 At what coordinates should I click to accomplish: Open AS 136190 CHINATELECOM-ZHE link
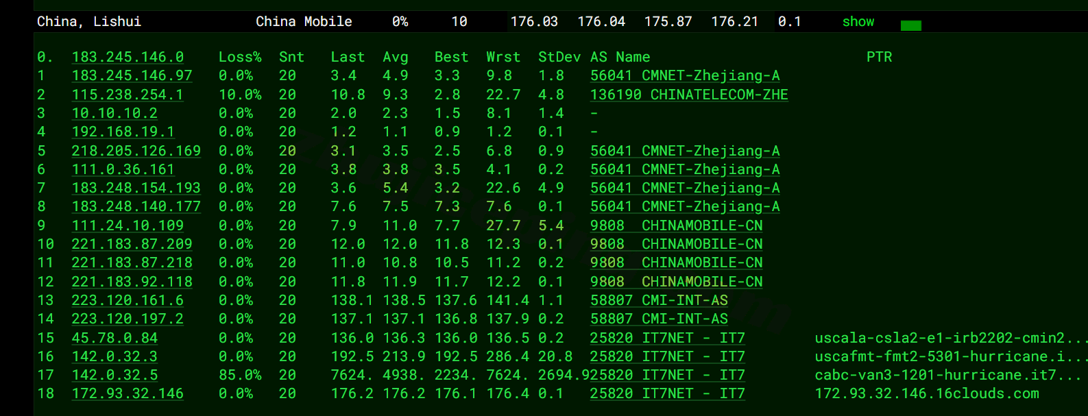coord(689,95)
